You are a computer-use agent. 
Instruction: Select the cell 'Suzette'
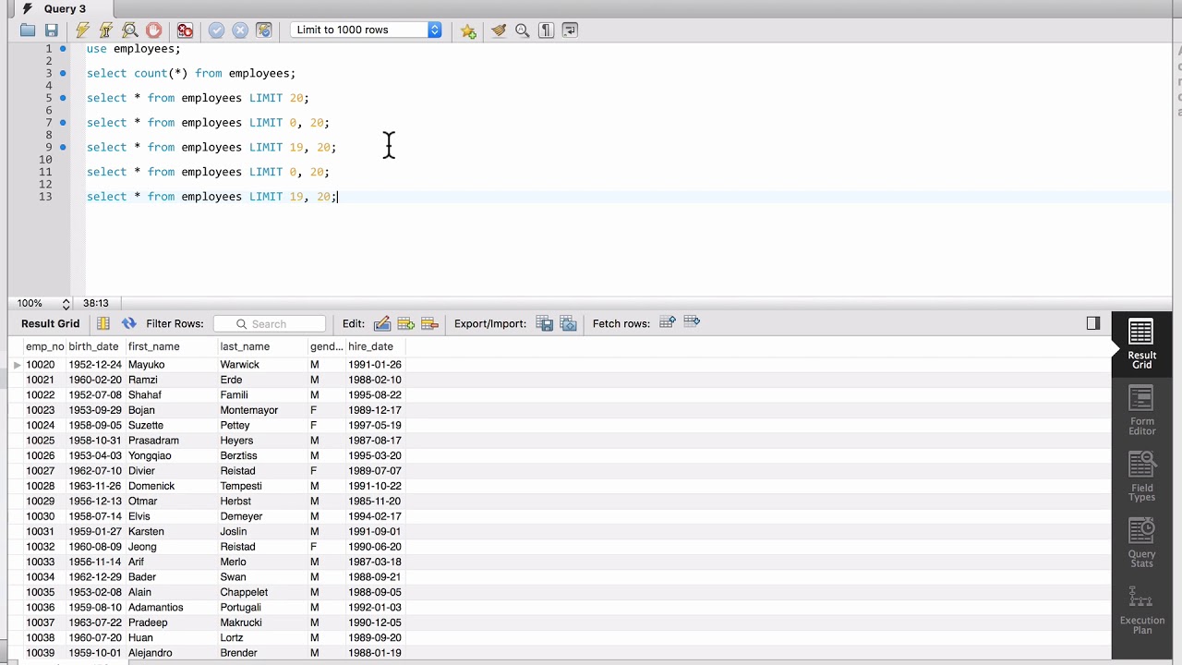pos(172,426)
